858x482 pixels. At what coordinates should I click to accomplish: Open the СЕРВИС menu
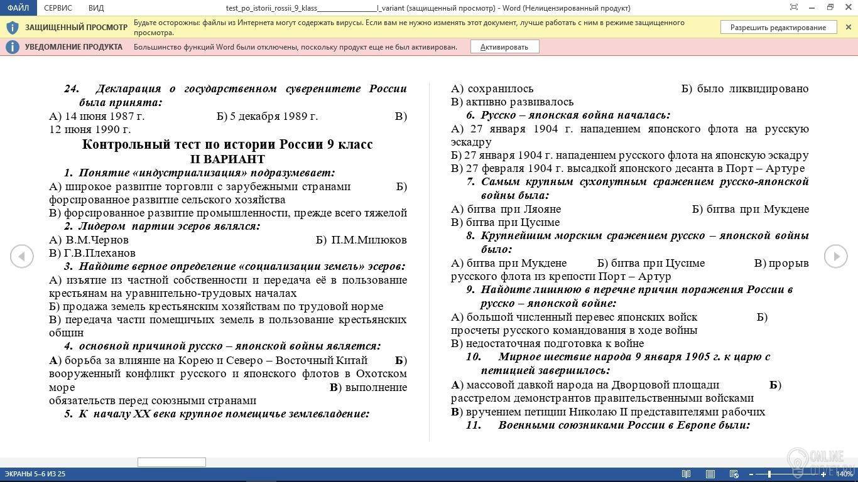click(x=58, y=8)
